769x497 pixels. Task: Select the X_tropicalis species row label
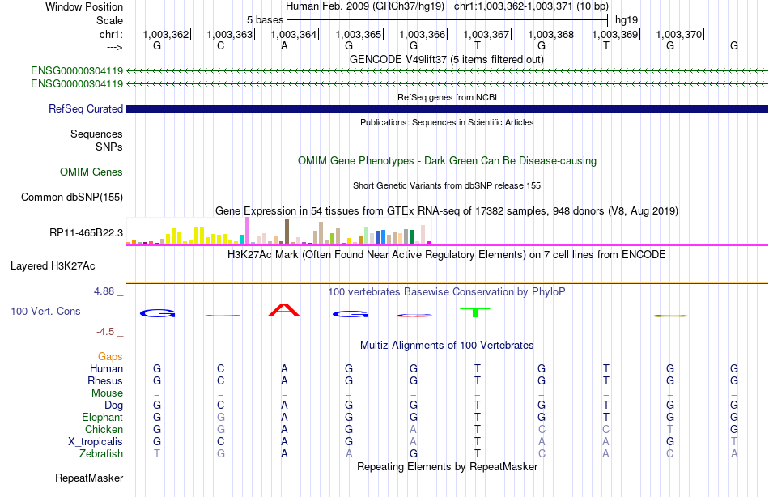tap(96, 442)
